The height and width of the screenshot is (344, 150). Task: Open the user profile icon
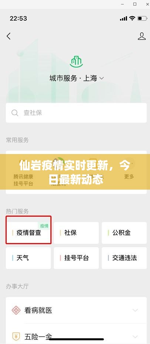pos(142,36)
